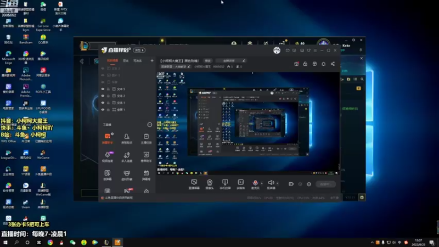Open the 房管助手 tool
439x247 pixels.
(127, 138)
